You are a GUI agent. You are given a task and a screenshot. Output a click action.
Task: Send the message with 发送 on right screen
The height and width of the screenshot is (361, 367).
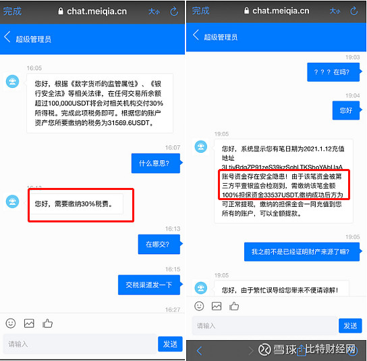(x=350, y=326)
